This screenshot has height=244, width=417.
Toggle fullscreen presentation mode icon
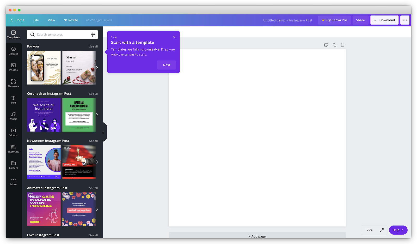click(x=382, y=230)
